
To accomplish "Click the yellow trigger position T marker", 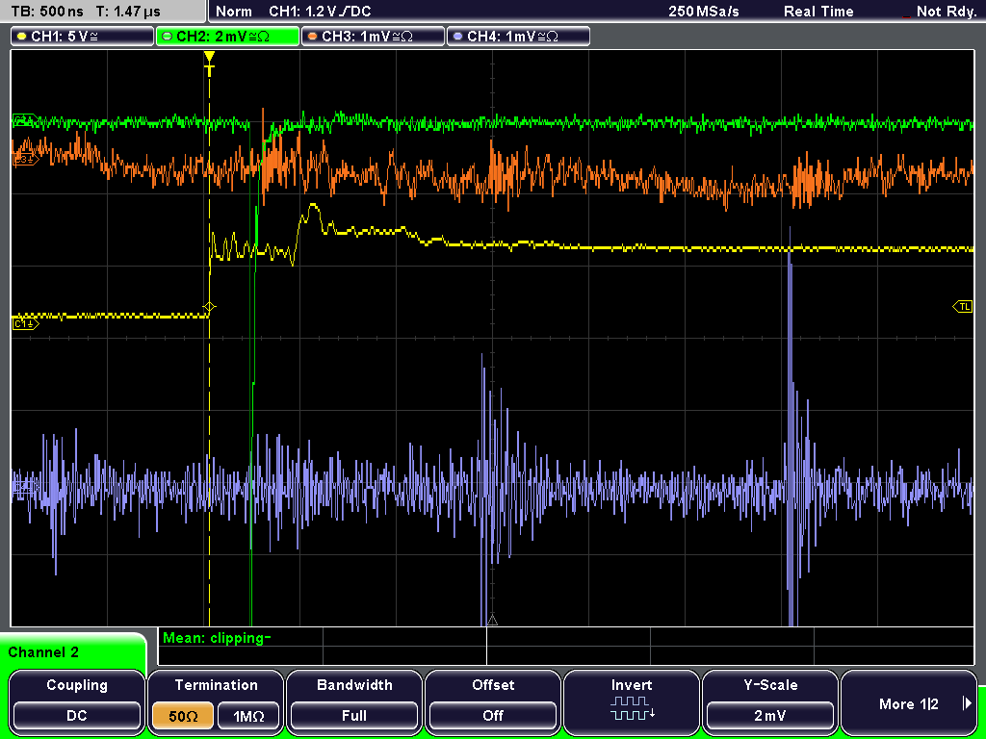I will (x=209, y=64).
